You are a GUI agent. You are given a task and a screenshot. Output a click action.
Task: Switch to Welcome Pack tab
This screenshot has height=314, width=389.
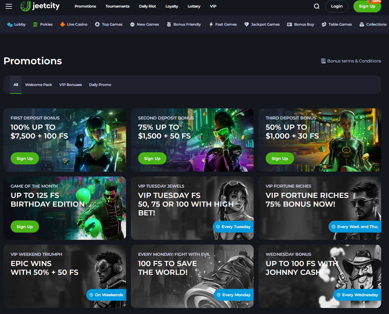[39, 85]
